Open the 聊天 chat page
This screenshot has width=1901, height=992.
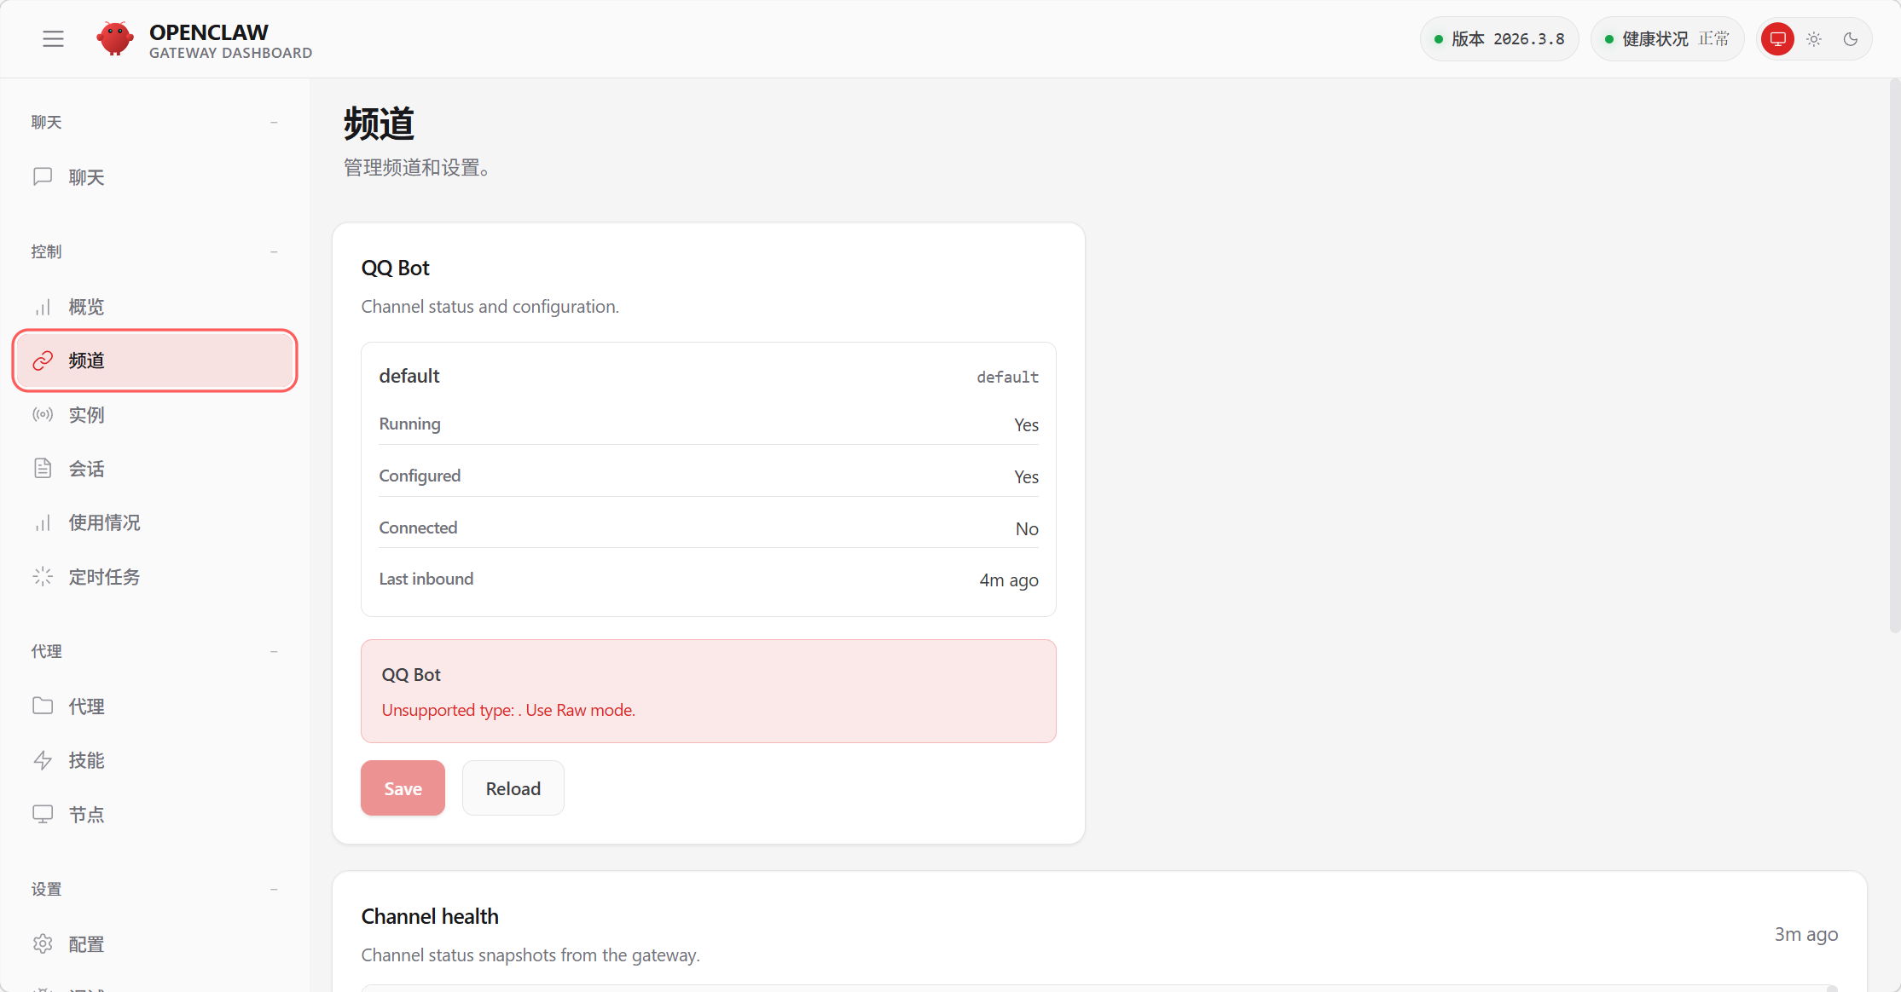click(x=86, y=177)
